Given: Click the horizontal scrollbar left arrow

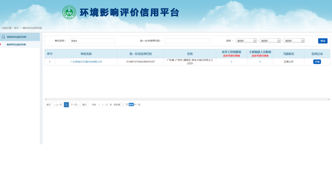Looking at the screenshot, I should (46, 99).
